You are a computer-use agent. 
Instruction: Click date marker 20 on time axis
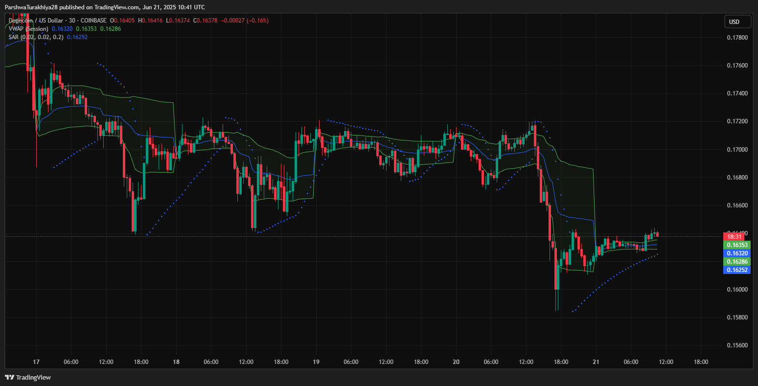pyautogui.click(x=456, y=362)
